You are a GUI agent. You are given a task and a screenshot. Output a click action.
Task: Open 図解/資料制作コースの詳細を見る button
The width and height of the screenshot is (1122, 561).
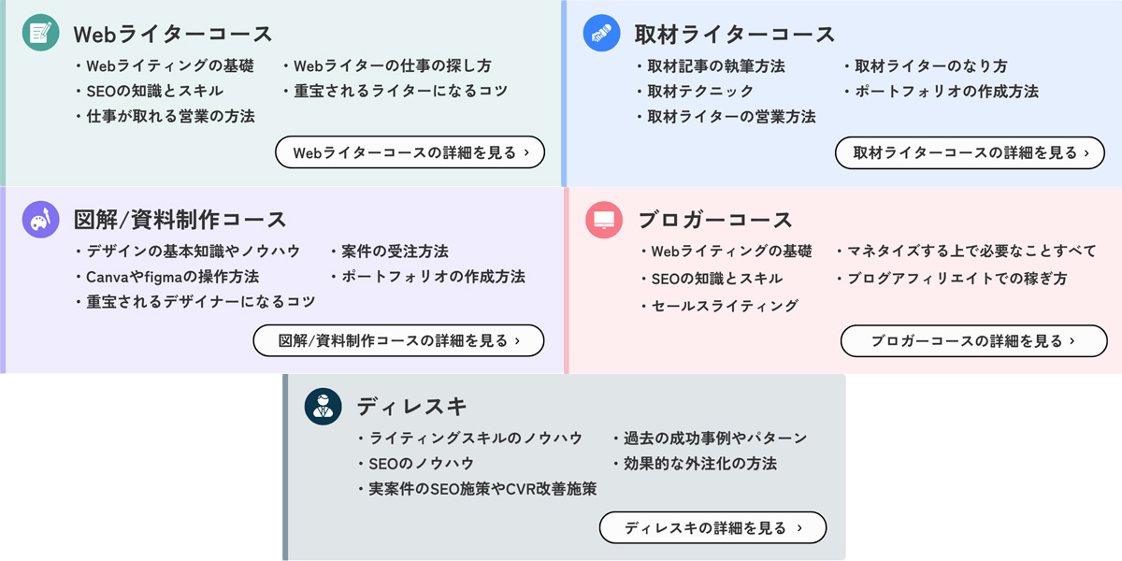(399, 340)
